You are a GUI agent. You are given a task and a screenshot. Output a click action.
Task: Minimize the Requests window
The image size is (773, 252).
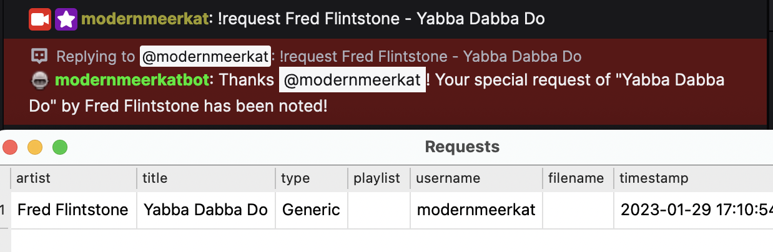[x=35, y=147]
